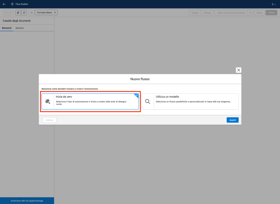Image resolution: width=280 pixels, height=204 pixels.
Task: Open the help question mark menu
Action: [273, 4]
